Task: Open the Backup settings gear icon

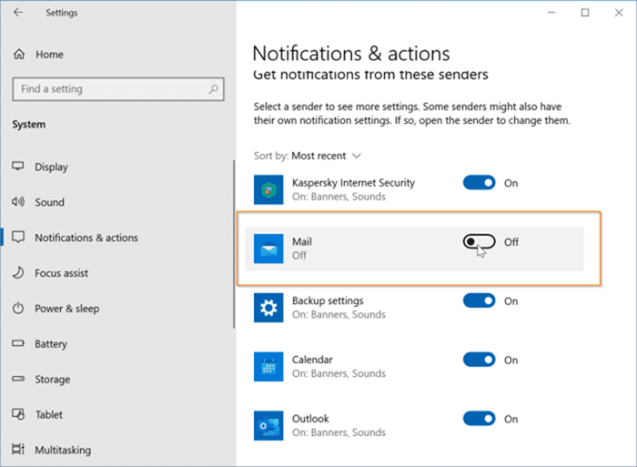Action: click(268, 308)
